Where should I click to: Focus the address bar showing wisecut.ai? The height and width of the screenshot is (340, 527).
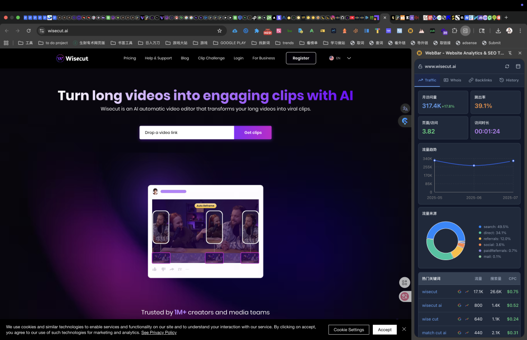tap(131, 31)
